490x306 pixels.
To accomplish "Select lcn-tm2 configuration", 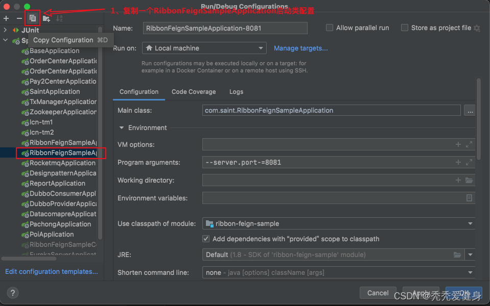I will click(x=37, y=133).
